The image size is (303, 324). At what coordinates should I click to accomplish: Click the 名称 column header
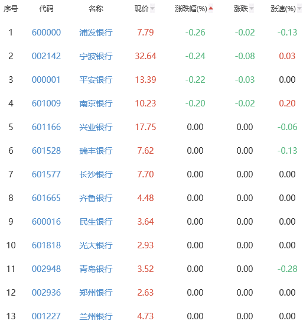(96, 9)
